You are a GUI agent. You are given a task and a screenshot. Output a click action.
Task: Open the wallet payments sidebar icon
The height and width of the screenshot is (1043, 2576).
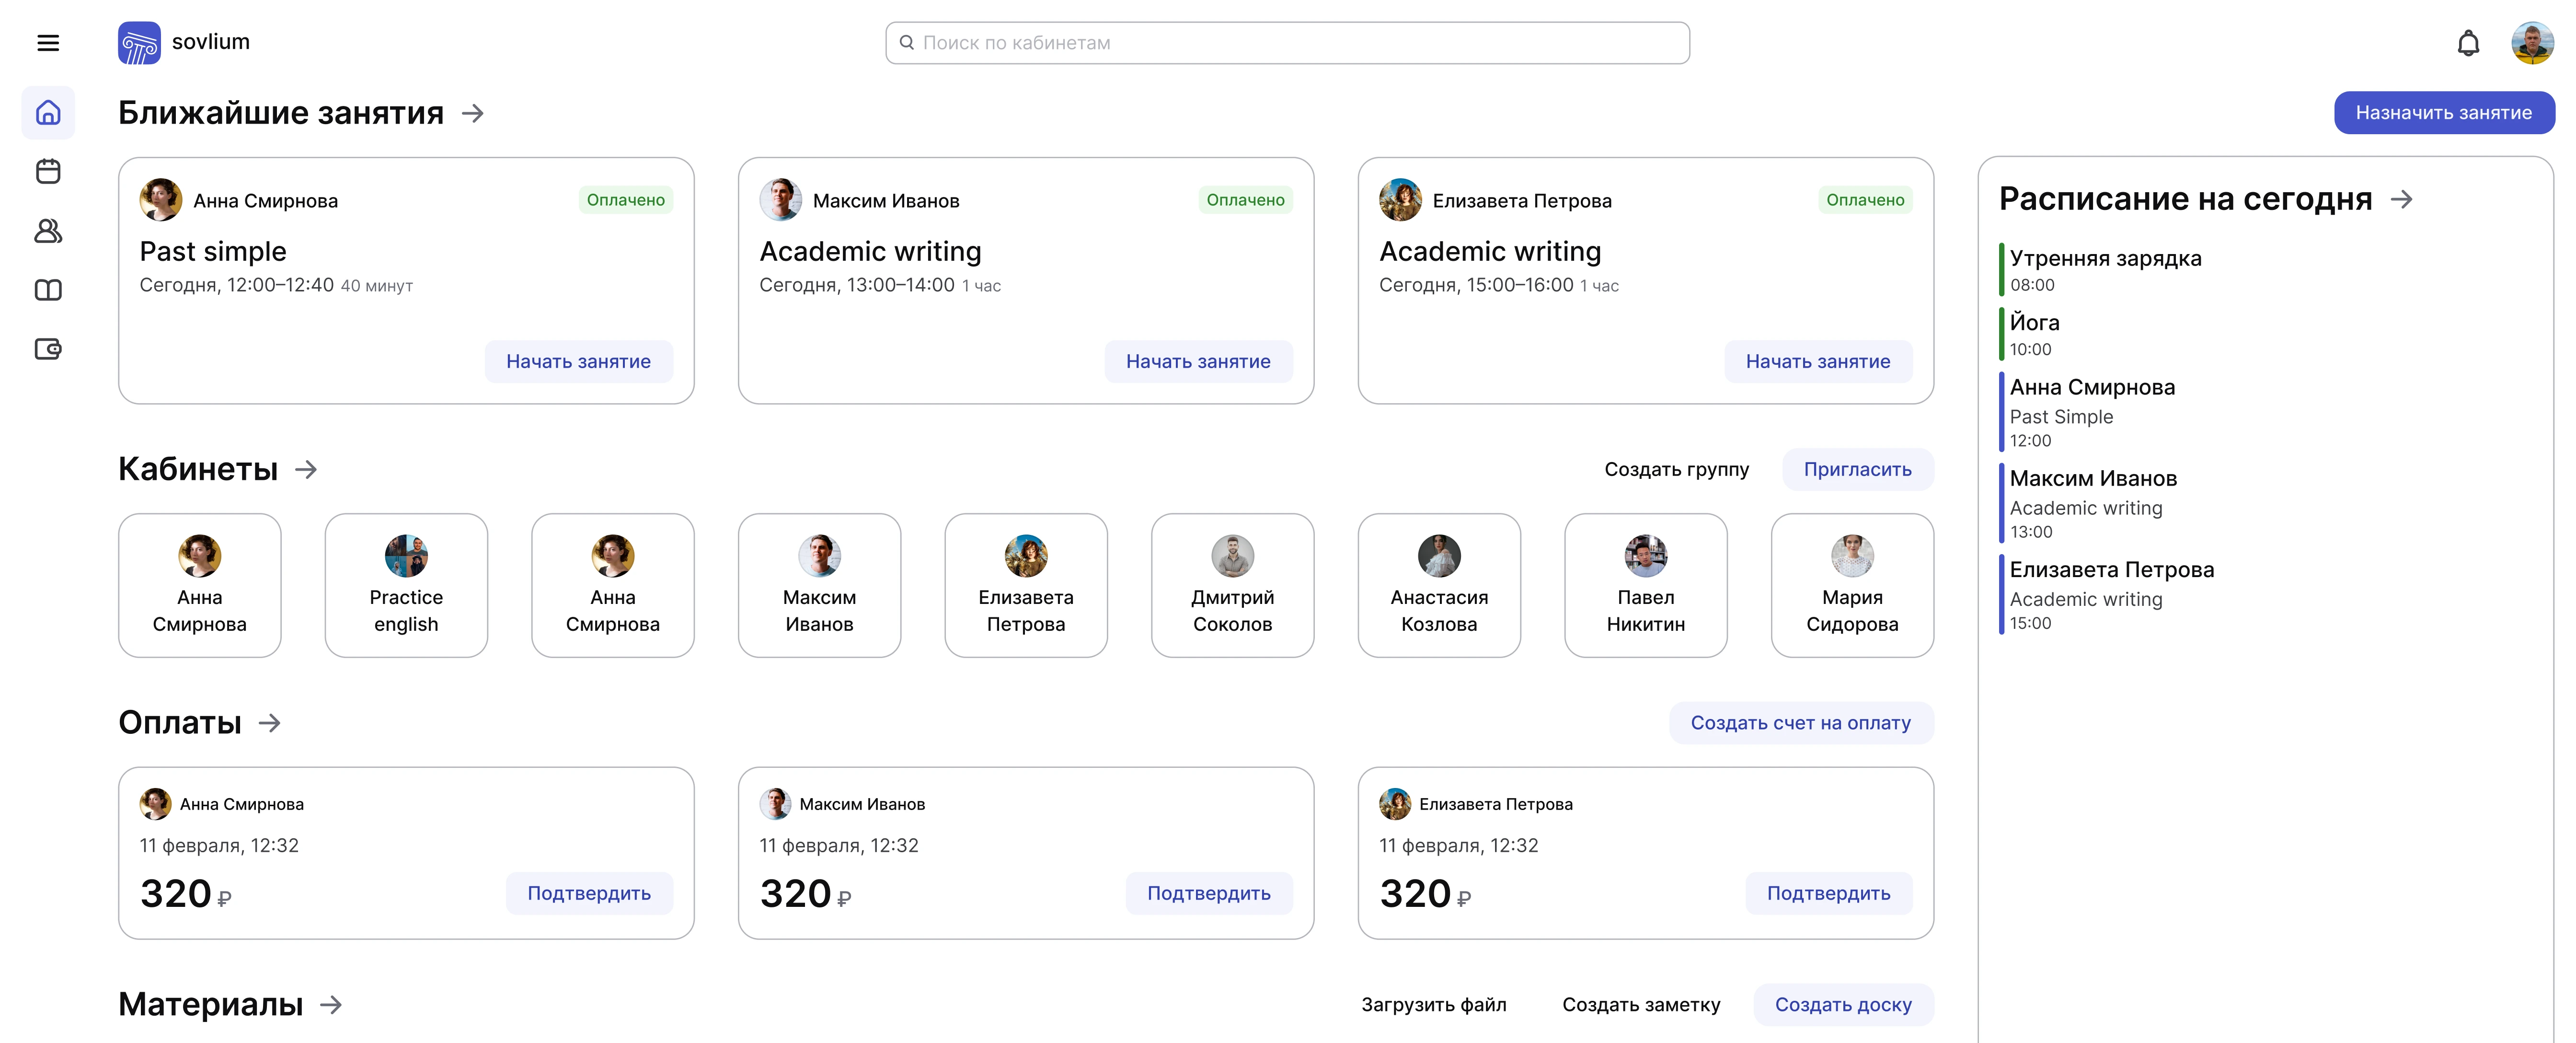tap(48, 349)
